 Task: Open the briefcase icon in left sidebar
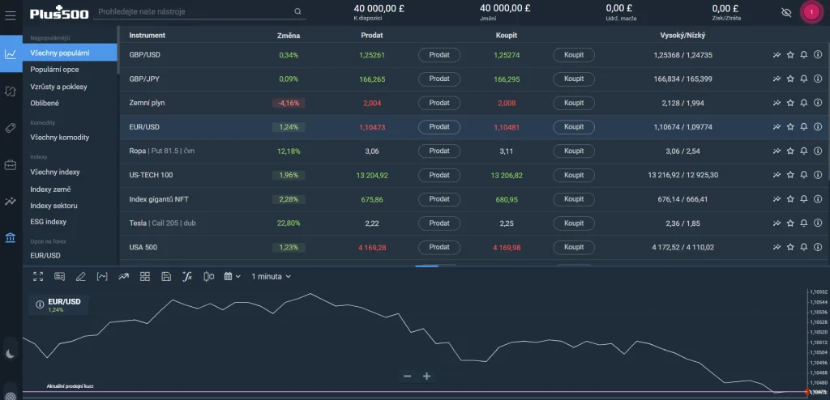coord(11,165)
